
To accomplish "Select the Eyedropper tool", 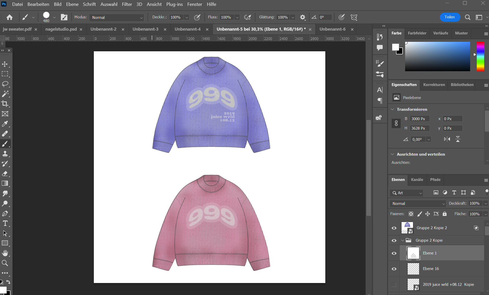I will pyautogui.click(x=5, y=124).
